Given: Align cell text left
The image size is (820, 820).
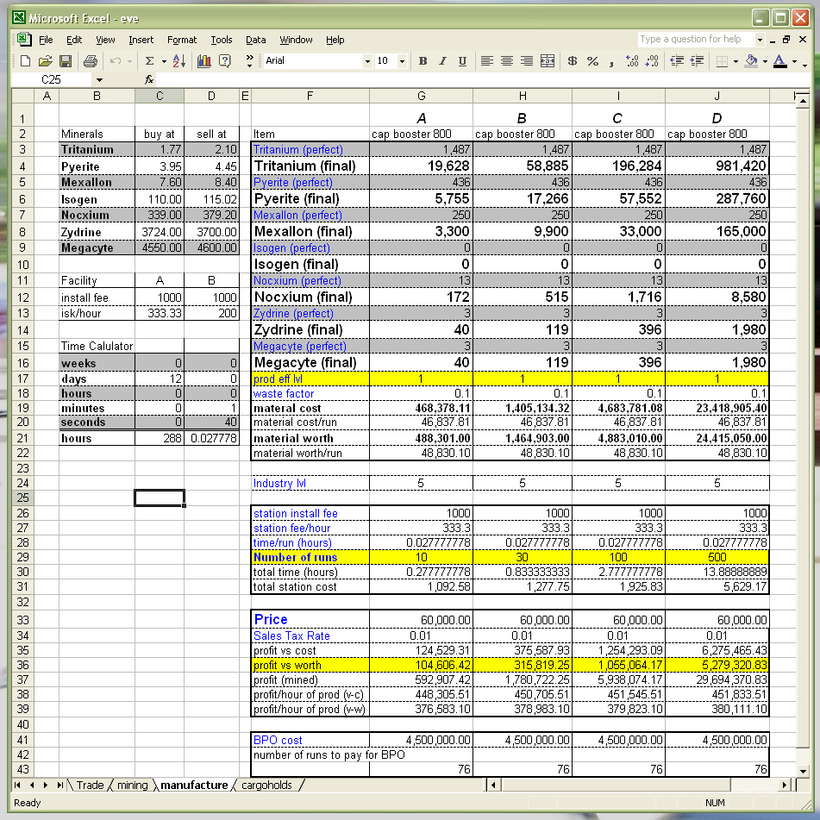Looking at the screenshot, I should [486, 61].
